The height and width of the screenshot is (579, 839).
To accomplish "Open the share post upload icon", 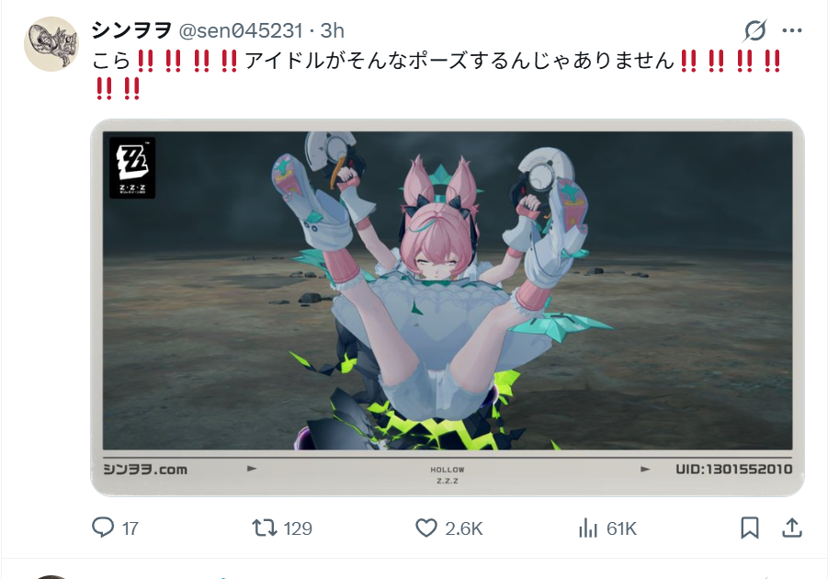I will (x=792, y=528).
